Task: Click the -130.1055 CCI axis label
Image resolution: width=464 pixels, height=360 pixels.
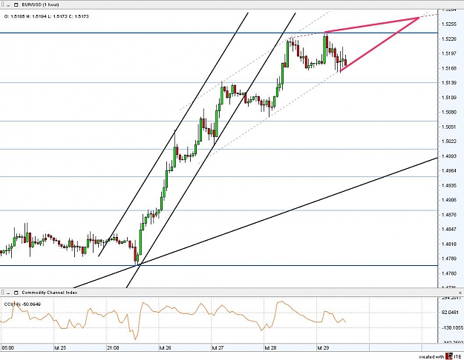Action: [x=451, y=328]
